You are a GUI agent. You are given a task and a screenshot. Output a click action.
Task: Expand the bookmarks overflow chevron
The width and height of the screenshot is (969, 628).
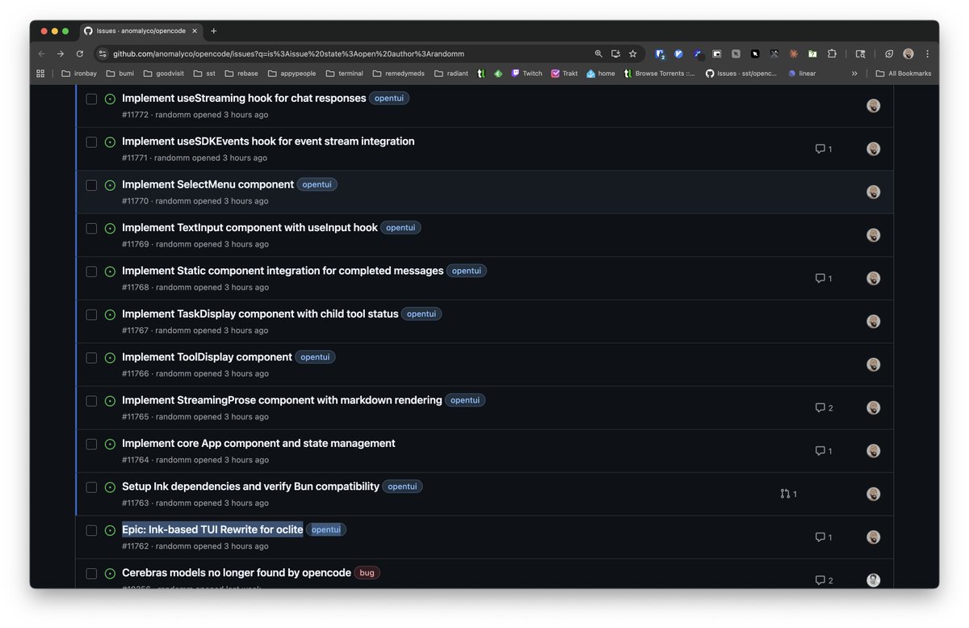click(x=854, y=73)
